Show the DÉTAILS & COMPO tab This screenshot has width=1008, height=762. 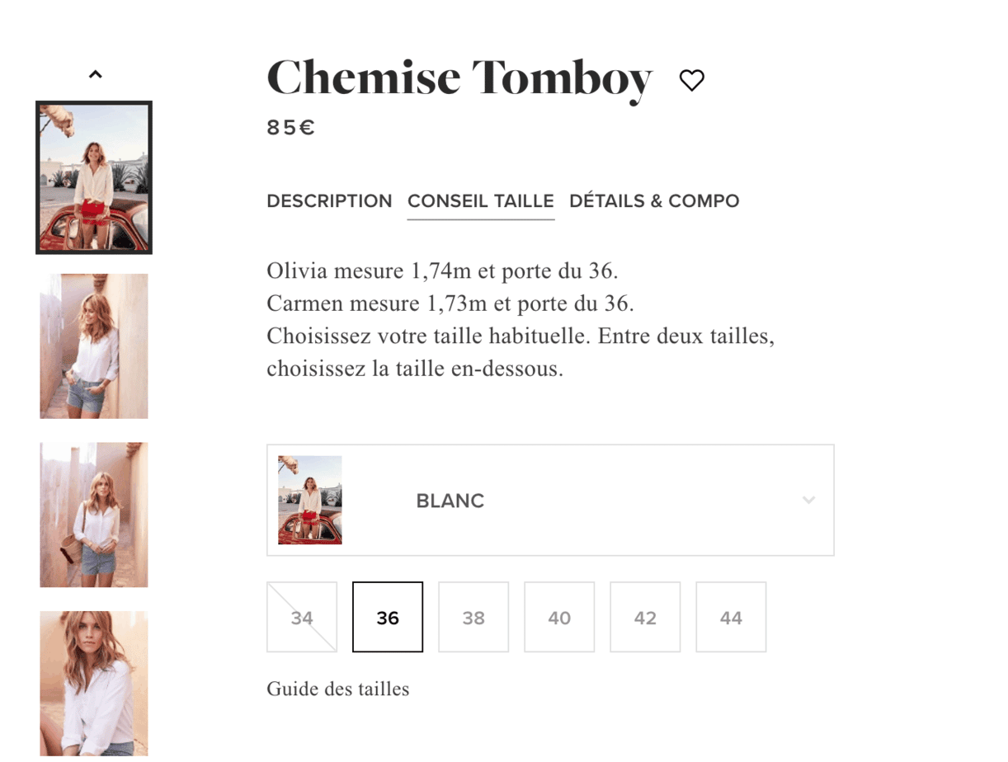[654, 201]
